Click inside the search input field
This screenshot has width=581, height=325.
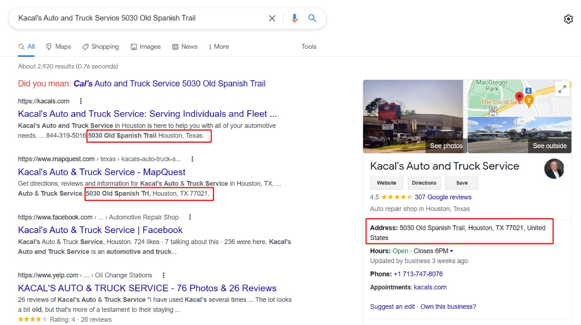pos(139,18)
